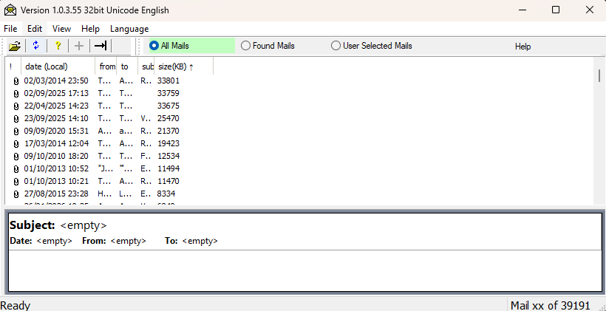Image resolution: width=606 pixels, height=311 pixels.
Task: Click the mail list vertical scrollbar thumb
Action: [599, 75]
